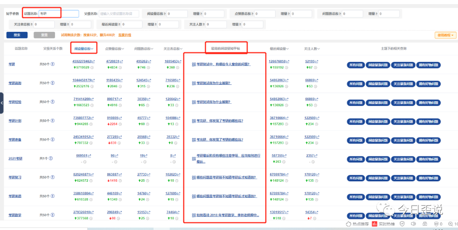Sort by 最近阅读量 column
This screenshot has height=230, width=458.
[x=279, y=49]
